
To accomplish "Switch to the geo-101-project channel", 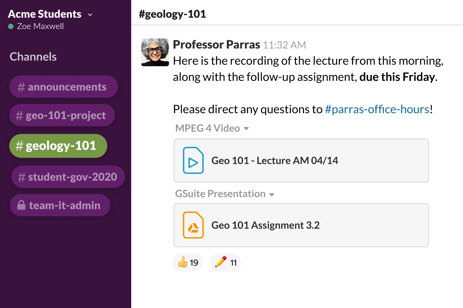I will [x=62, y=115].
